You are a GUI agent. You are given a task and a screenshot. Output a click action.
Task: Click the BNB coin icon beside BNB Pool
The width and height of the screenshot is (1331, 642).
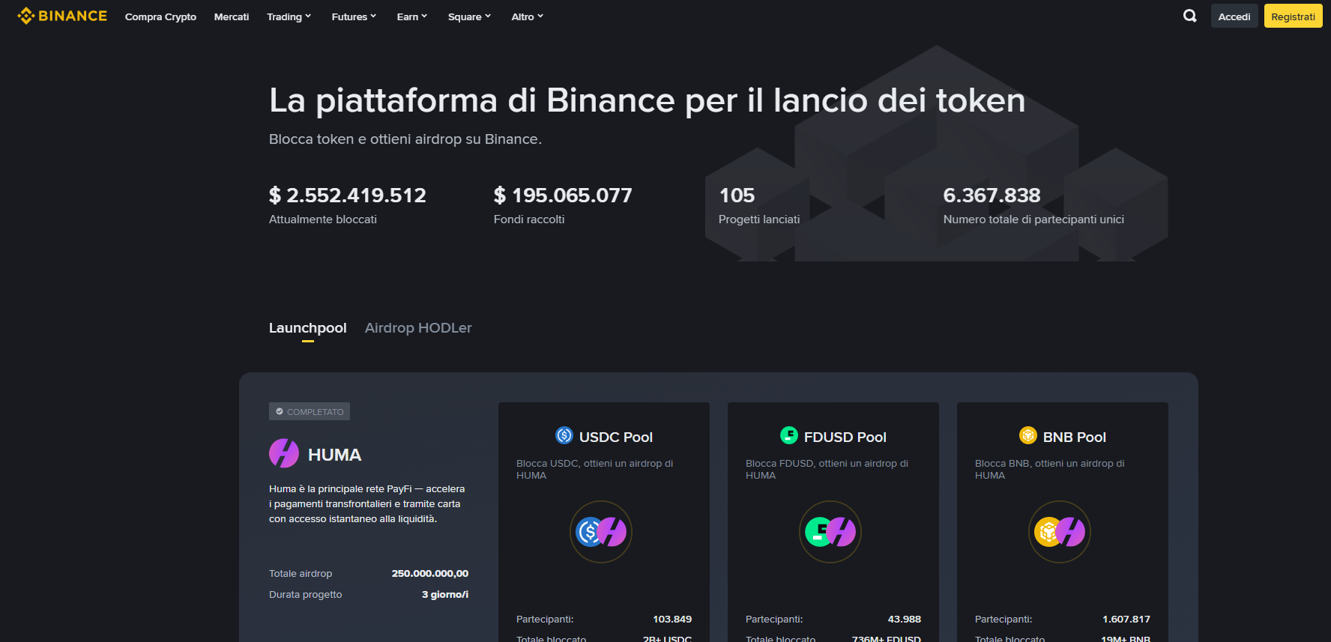[x=1028, y=435]
